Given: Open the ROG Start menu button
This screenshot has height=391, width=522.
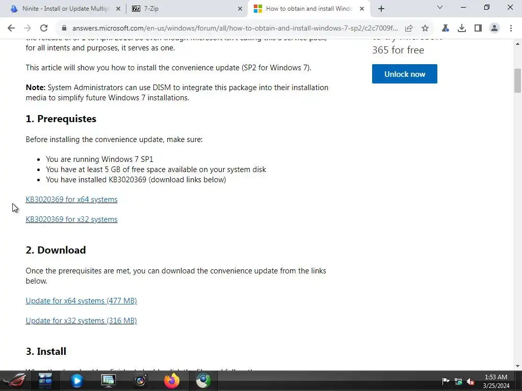Looking at the screenshot, I should tap(14, 381).
